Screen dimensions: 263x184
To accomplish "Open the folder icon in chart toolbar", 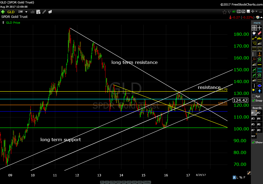I will pyautogui.click(x=50, y=12).
